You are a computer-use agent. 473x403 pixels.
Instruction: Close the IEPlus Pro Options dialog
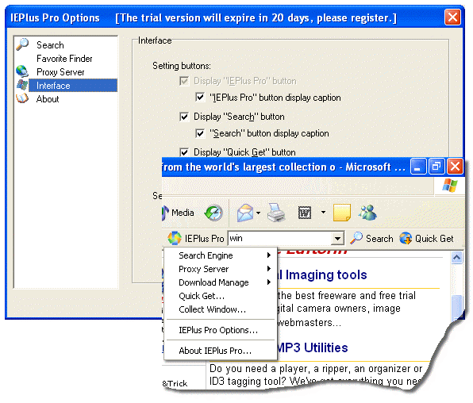[452, 17]
